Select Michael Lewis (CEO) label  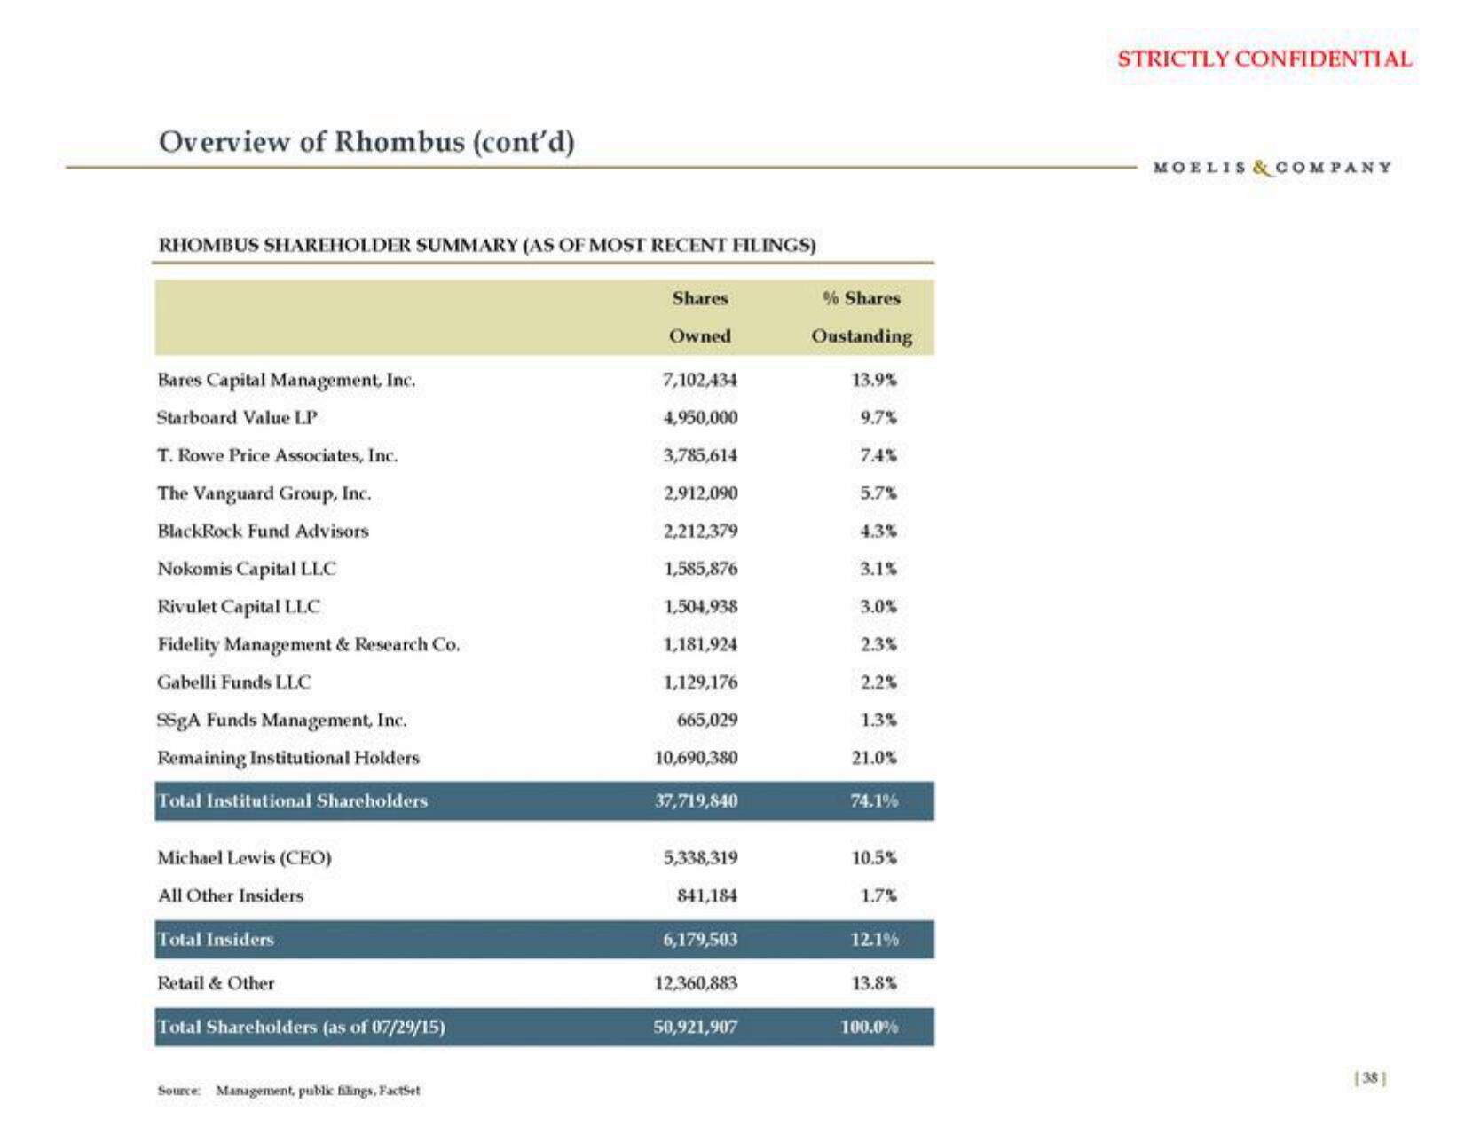pos(244,858)
